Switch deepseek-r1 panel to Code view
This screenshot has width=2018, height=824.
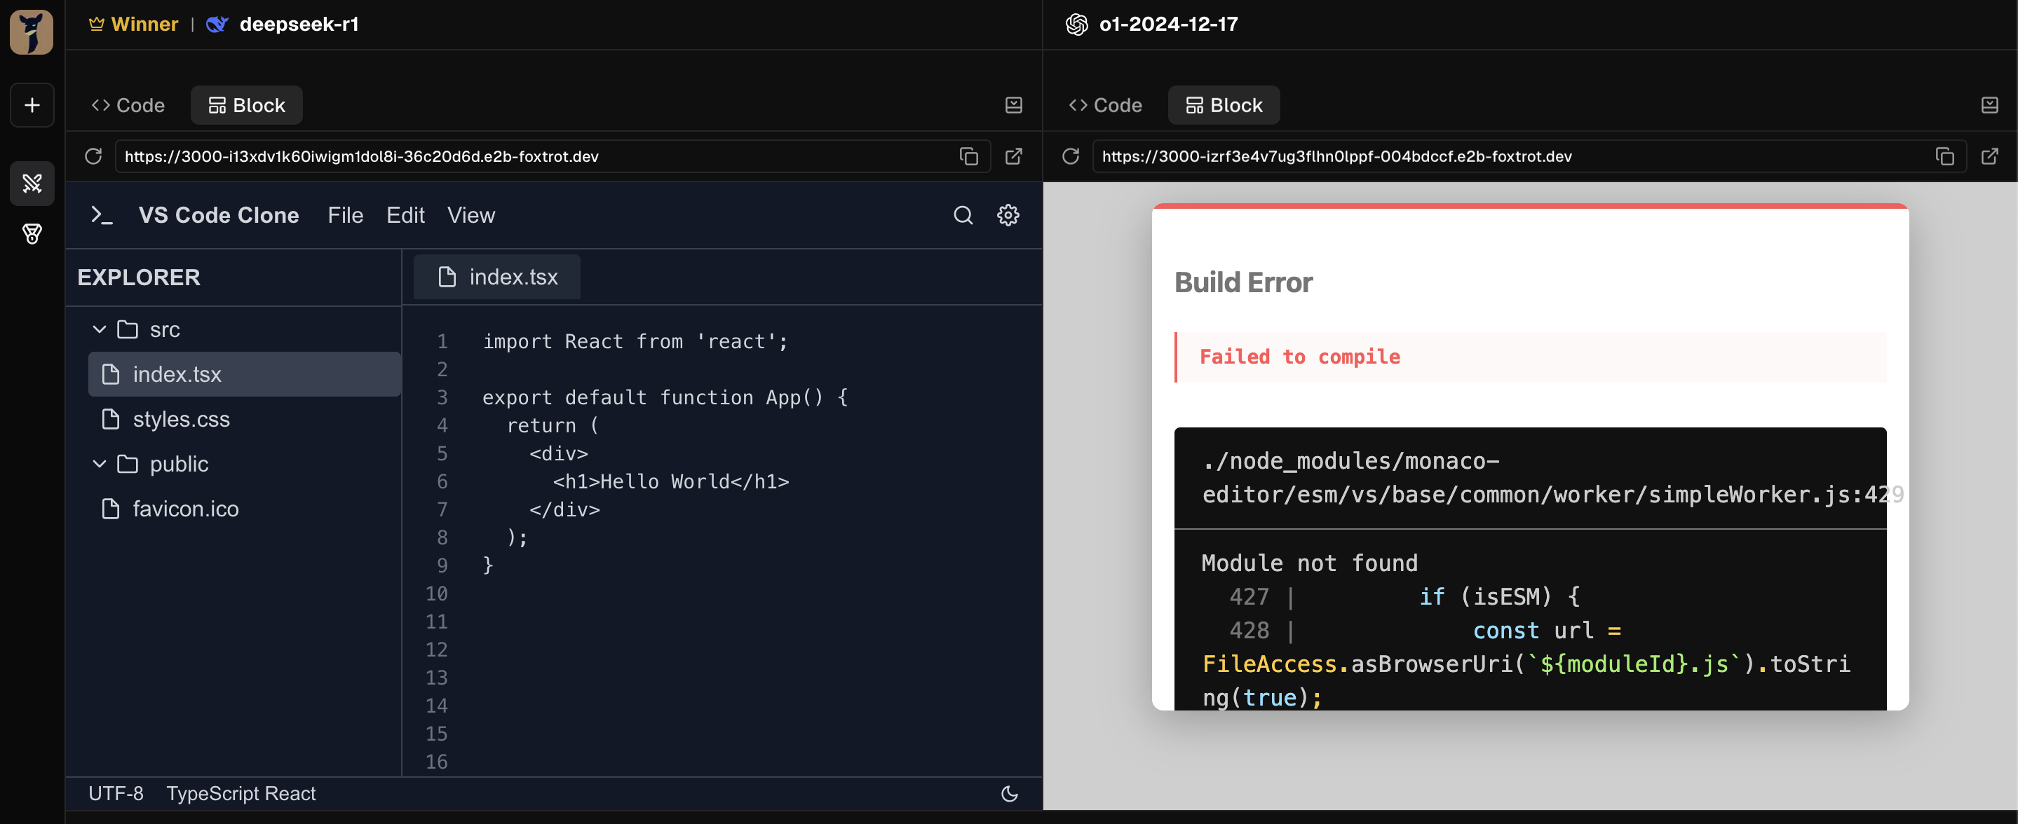[128, 105]
